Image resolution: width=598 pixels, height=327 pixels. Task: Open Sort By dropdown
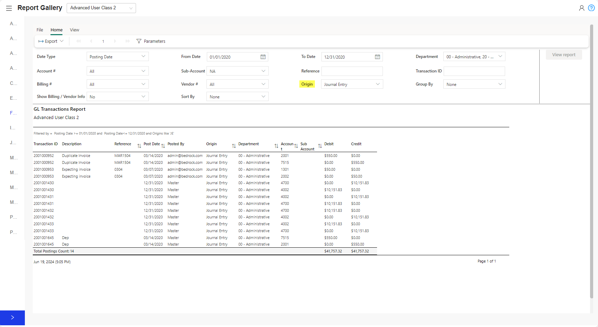point(238,97)
